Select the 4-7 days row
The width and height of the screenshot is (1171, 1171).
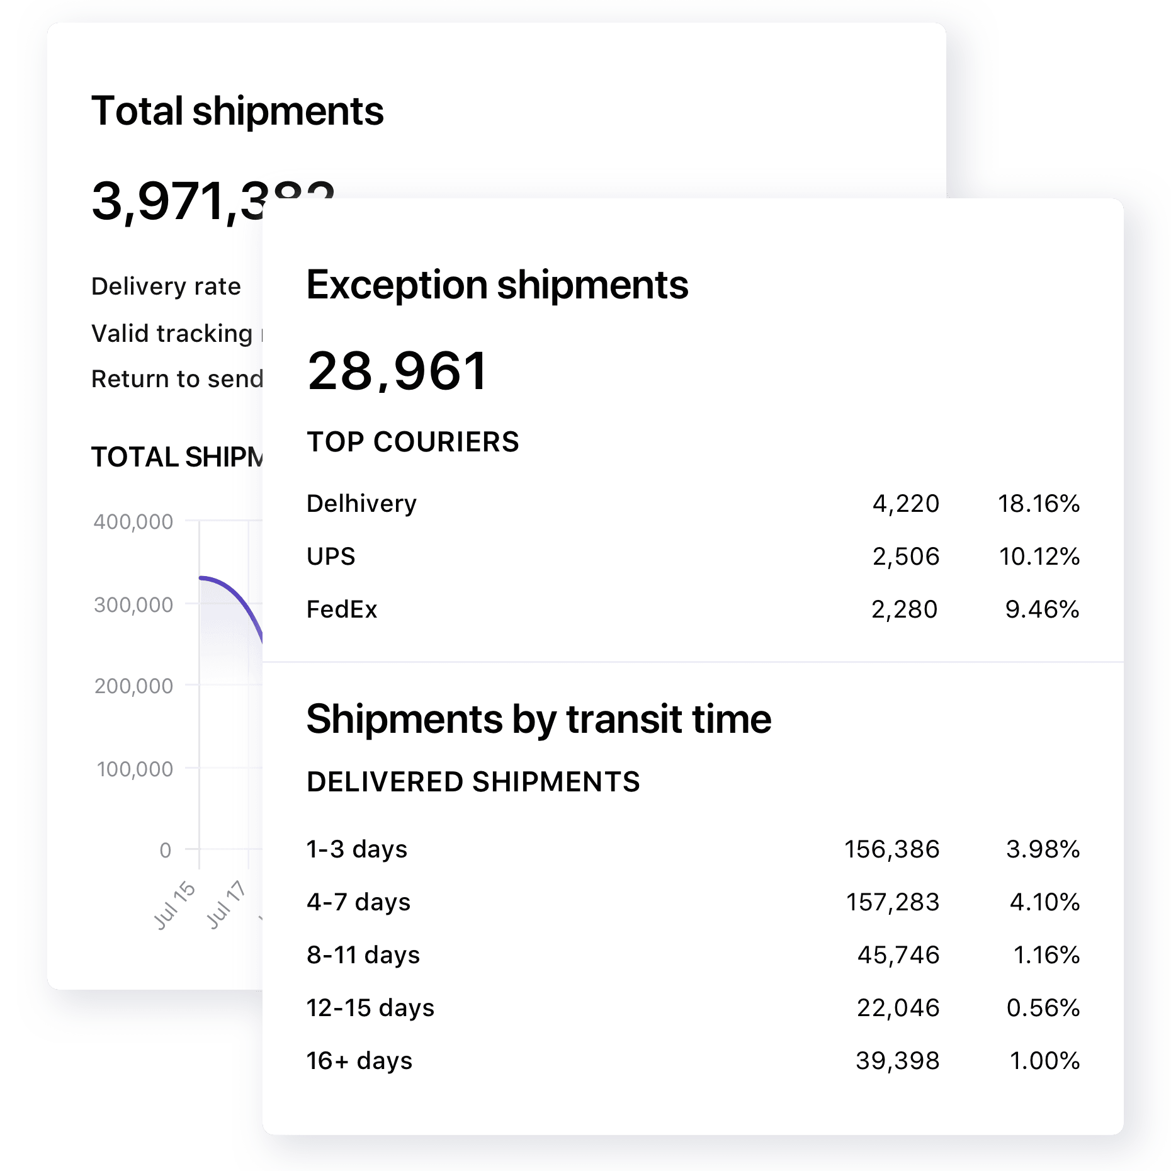click(358, 902)
